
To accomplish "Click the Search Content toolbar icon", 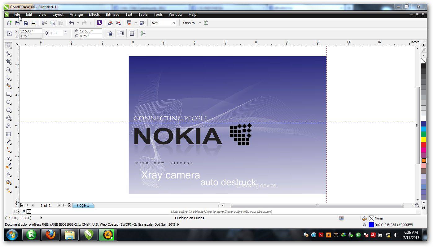I will (x=99, y=23).
